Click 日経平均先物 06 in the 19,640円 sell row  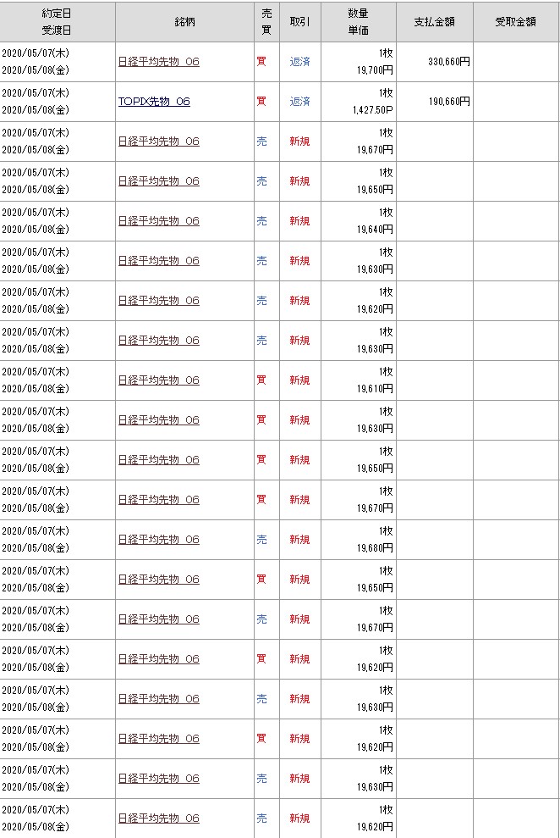pos(158,221)
